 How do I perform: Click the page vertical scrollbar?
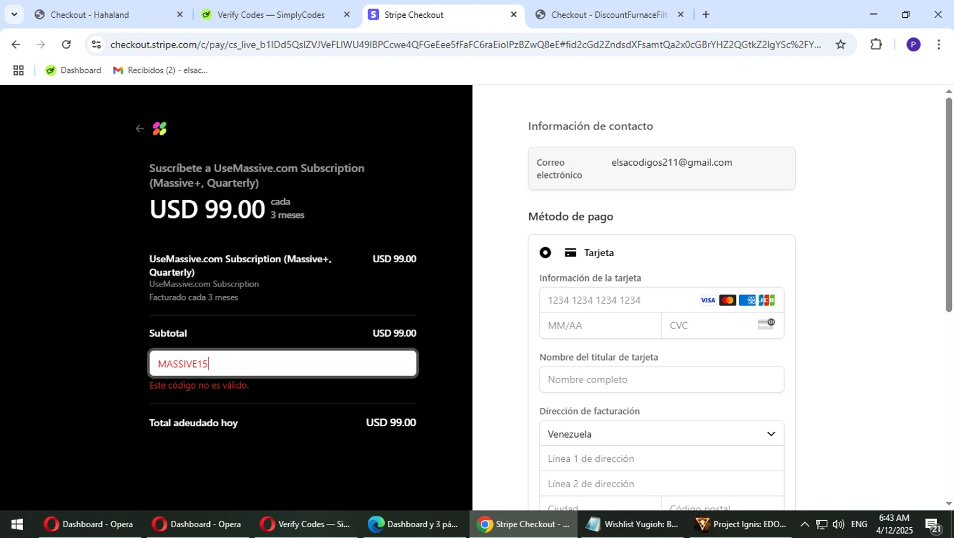pyautogui.click(x=949, y=205)
